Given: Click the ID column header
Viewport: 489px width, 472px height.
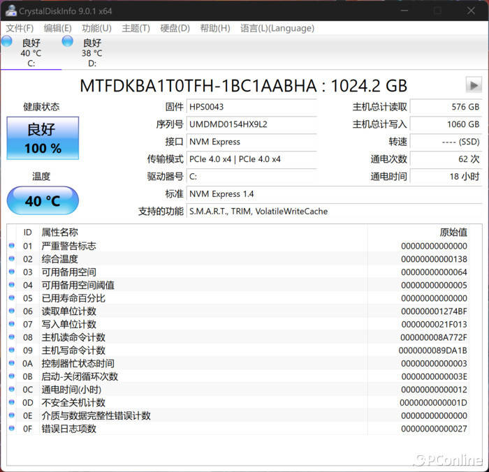Looking at the screenshot, I should click(27, 233).
